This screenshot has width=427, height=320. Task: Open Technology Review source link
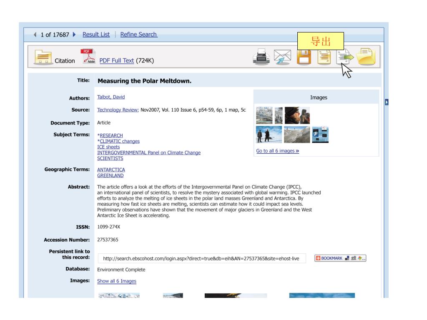coord(118,110)
